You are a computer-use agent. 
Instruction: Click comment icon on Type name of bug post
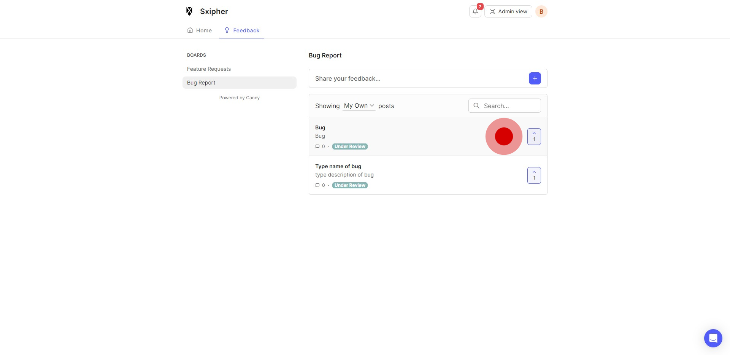(317, 185)
